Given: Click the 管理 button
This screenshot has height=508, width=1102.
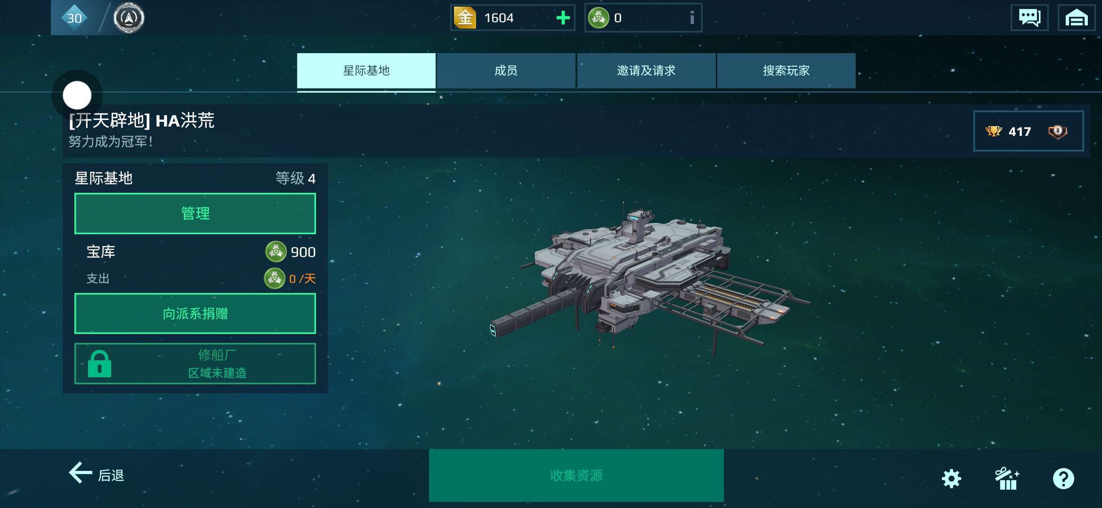Looking at the screenshot, I should coord(195,214).
